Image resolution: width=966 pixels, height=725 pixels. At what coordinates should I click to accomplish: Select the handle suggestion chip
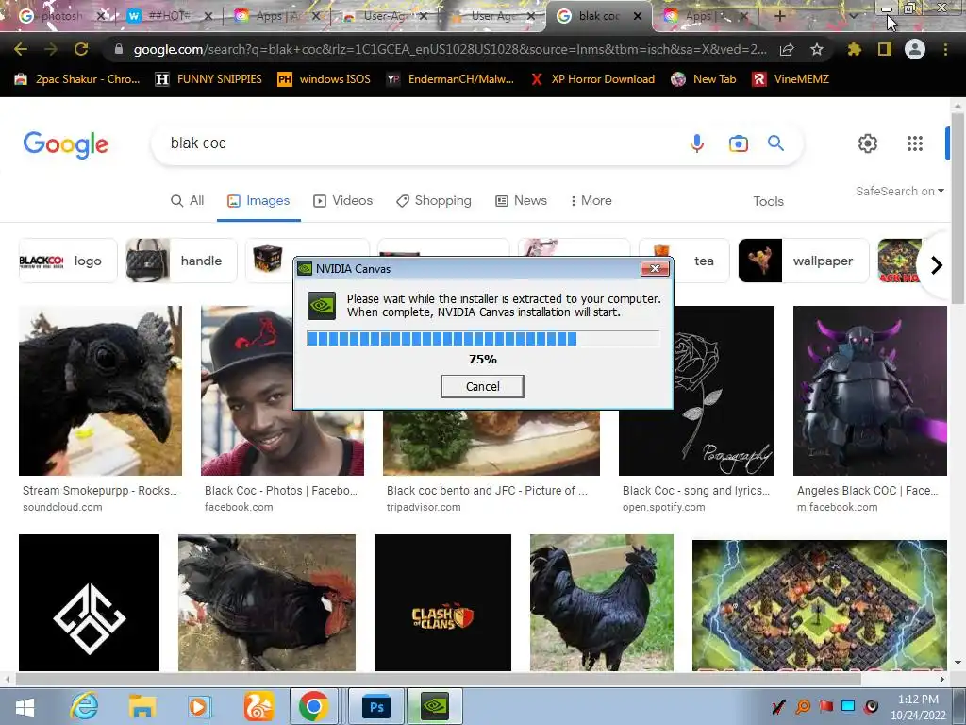click(x=181, y=261)
